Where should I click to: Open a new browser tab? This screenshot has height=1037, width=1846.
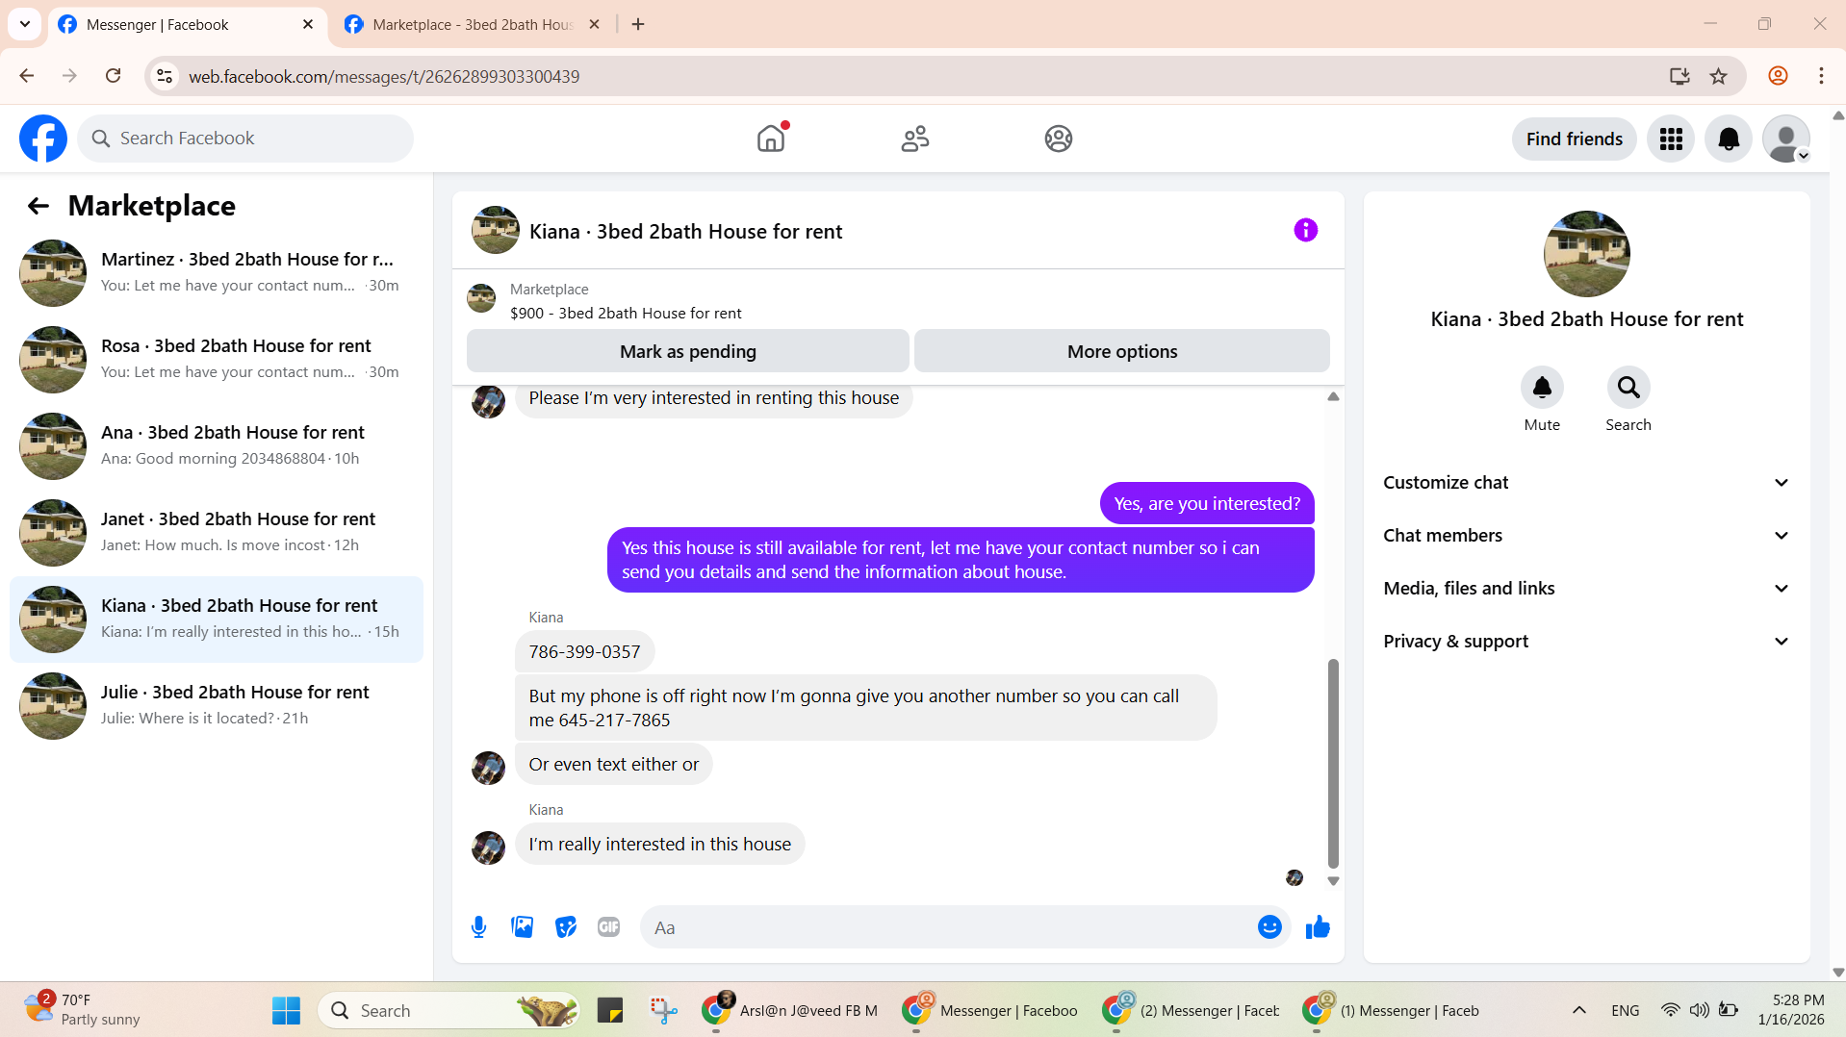[x=638, y=24]
